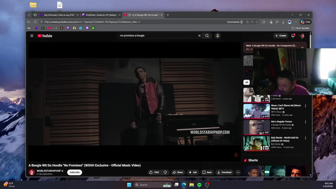Select the All filter chip
The width and height of the screenshot is (336, 189).
pos(246,82)
